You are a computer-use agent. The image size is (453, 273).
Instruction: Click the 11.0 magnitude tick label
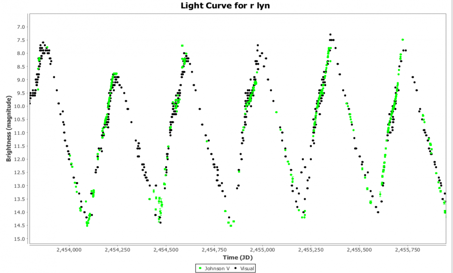tap(20, 133)
